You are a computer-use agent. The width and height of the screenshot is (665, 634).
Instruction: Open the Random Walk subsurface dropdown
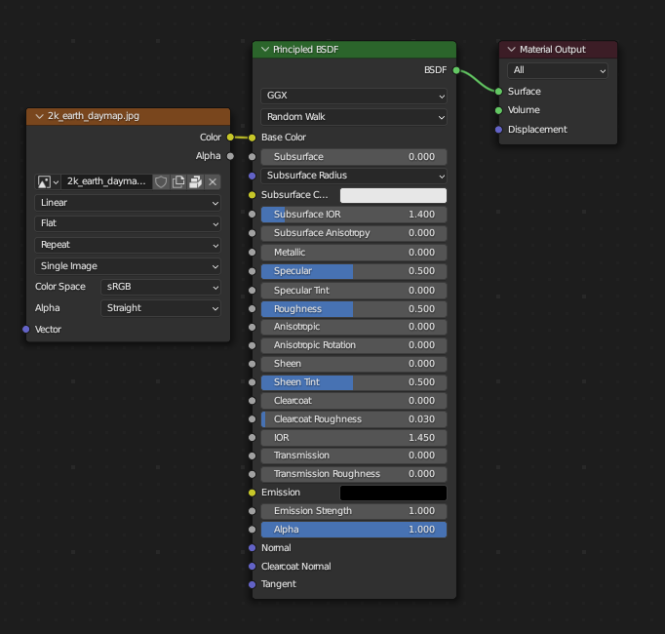[354, 117]
